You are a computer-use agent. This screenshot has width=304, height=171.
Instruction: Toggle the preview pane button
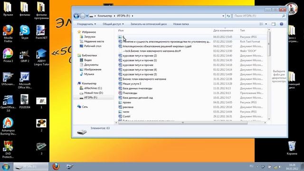[274, 24]
